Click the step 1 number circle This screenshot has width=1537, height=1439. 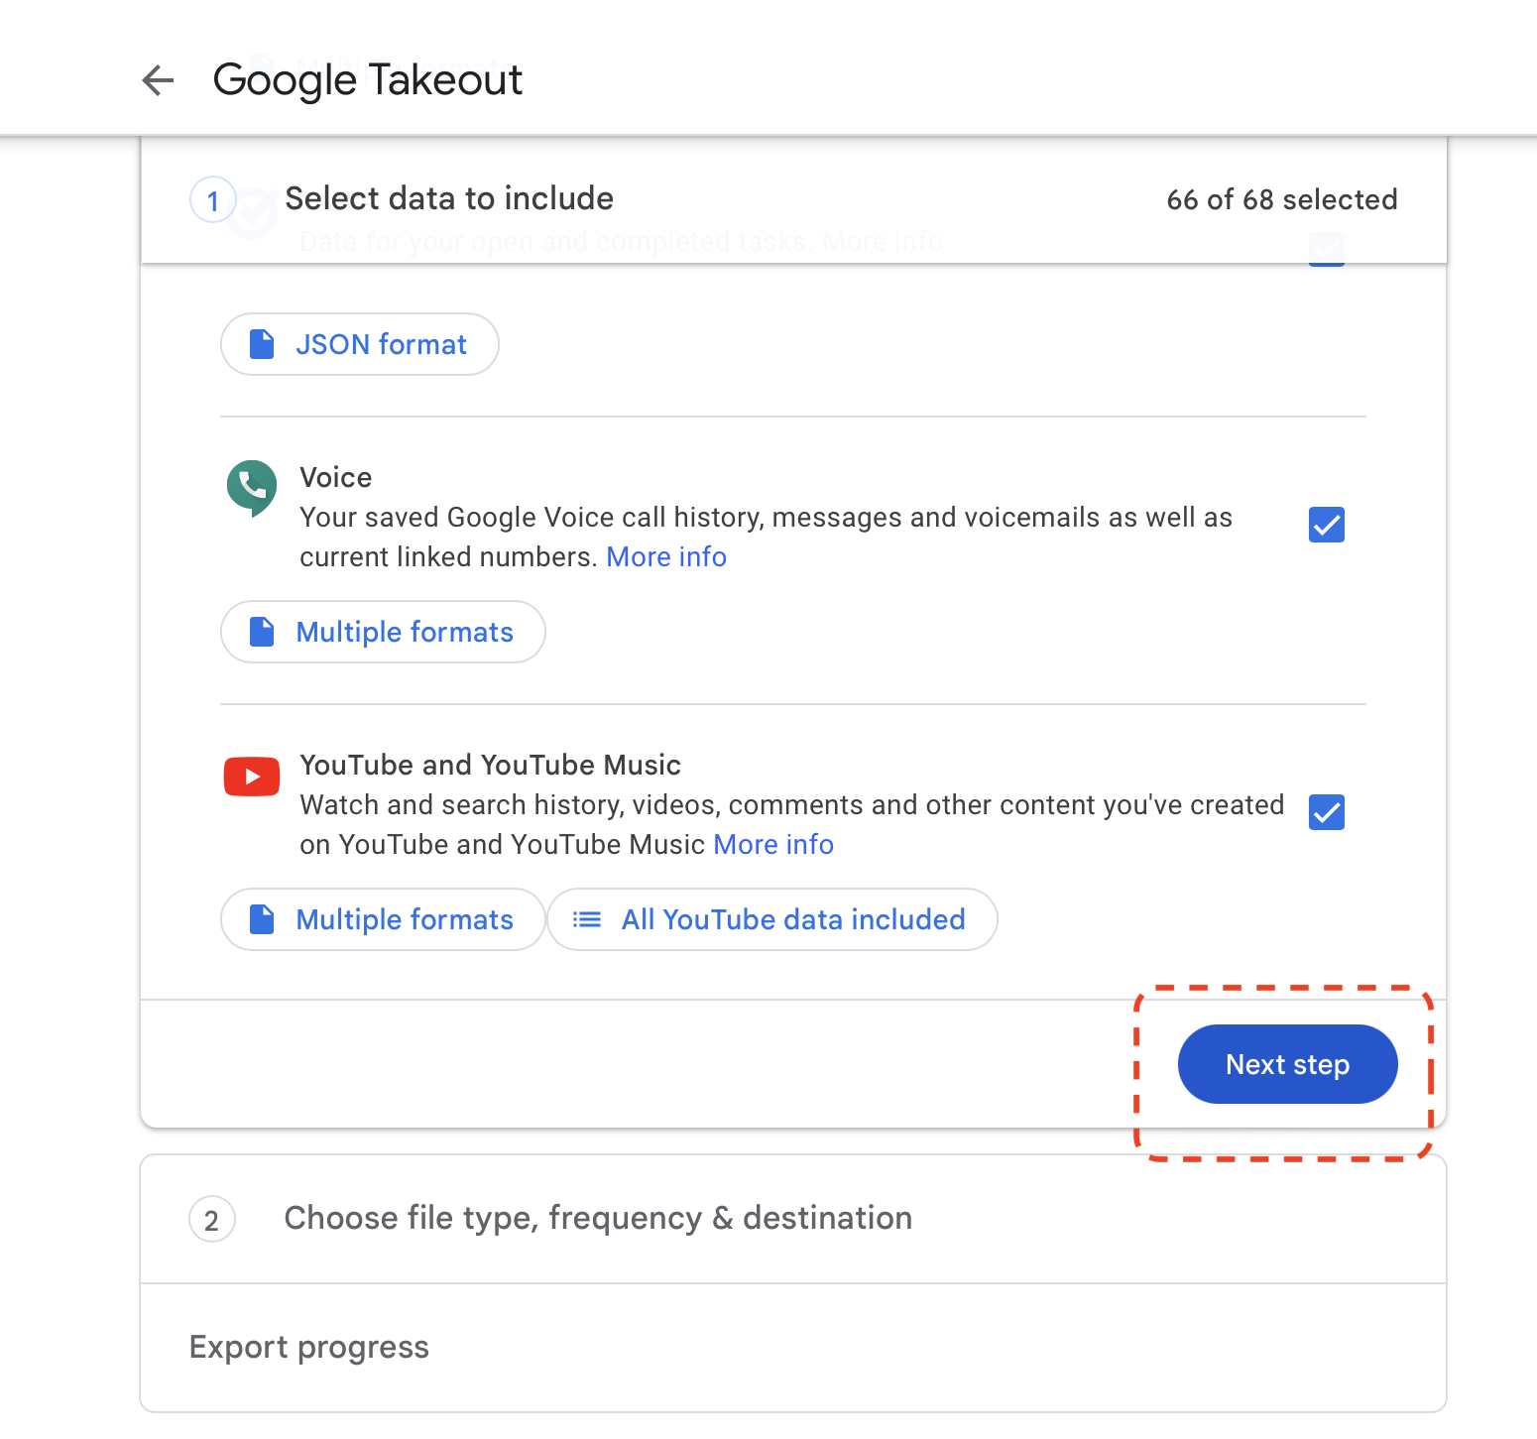coord(212,201)
